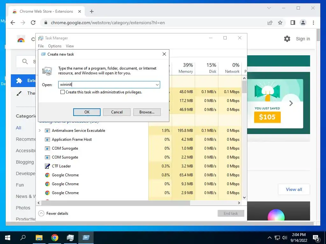Click the View all button
Screen dimensions: 326x244
click(x=294, y=189)
